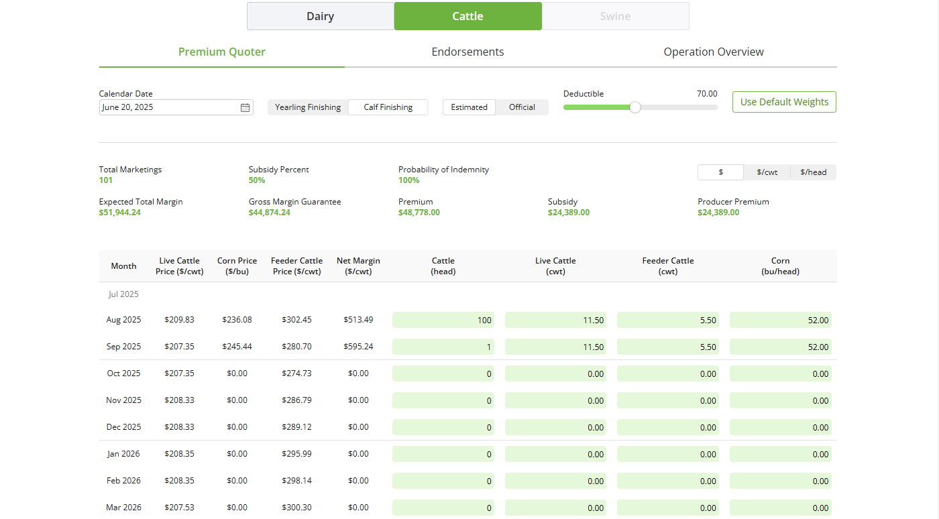Click Mar 2026 feeder price $300.30

tap(296, 508)
